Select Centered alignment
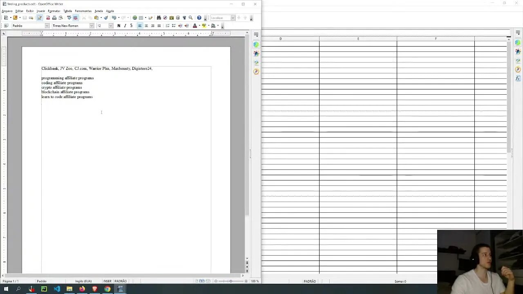Screen dimensions: 523x294 click(146, 25)
